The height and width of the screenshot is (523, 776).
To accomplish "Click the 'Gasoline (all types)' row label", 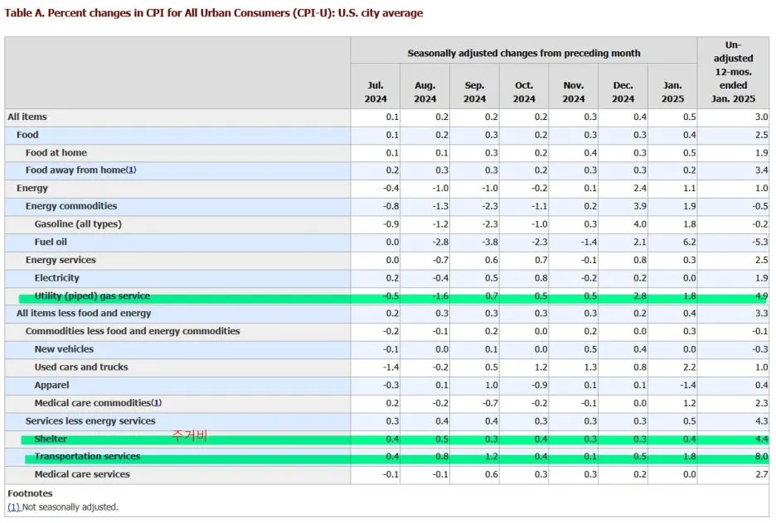I will (78, 223).
